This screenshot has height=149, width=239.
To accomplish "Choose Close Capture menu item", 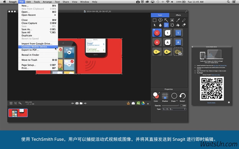I will (38, 23).
